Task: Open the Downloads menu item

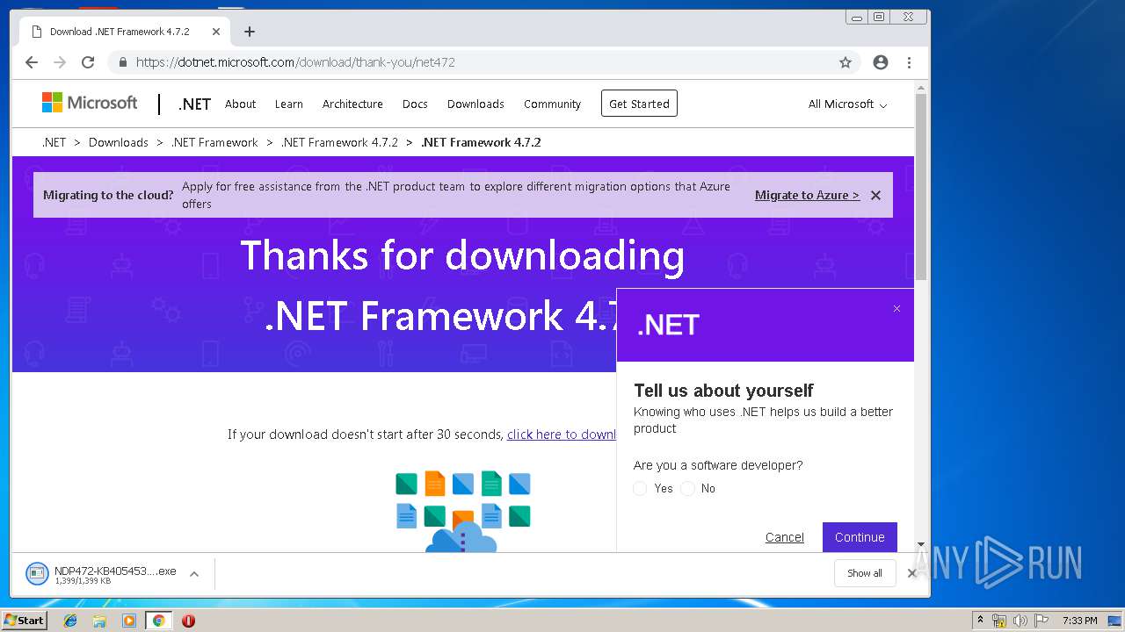Action: [x=475, y=104]
